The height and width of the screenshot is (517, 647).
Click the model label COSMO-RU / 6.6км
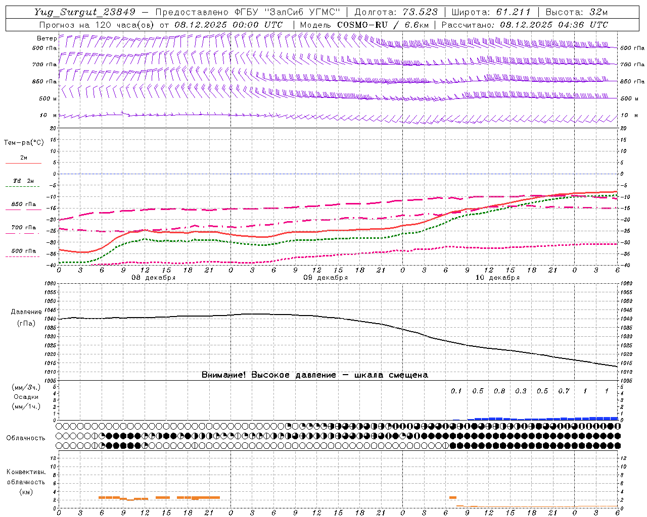384,24
